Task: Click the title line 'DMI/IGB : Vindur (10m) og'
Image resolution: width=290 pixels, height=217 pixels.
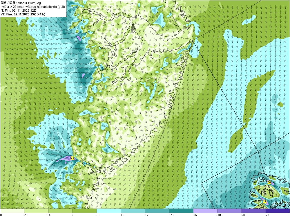Action: [x=21, y=3]
